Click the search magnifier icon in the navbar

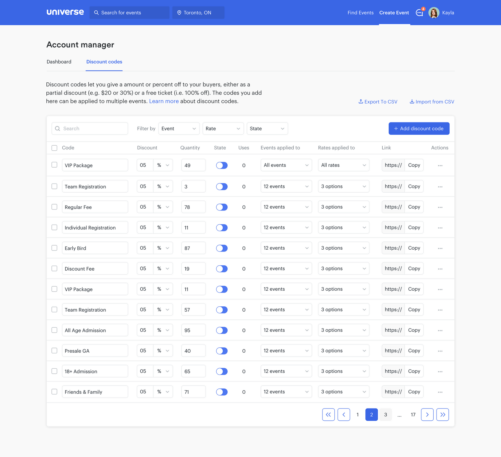[96, 13]
